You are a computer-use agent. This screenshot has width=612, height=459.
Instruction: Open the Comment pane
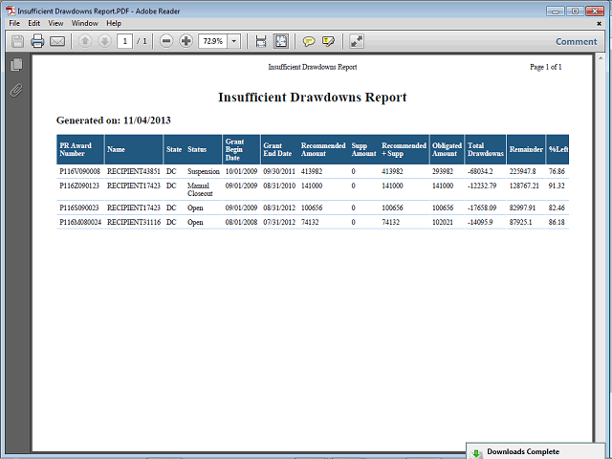(x=576, y=41)
